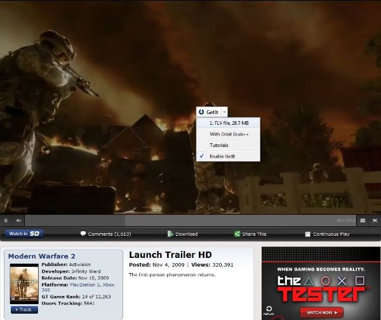This screenshot has width=381, height=320.
Task: Click the Comments speech bubble icon
Action: [83, 234]
